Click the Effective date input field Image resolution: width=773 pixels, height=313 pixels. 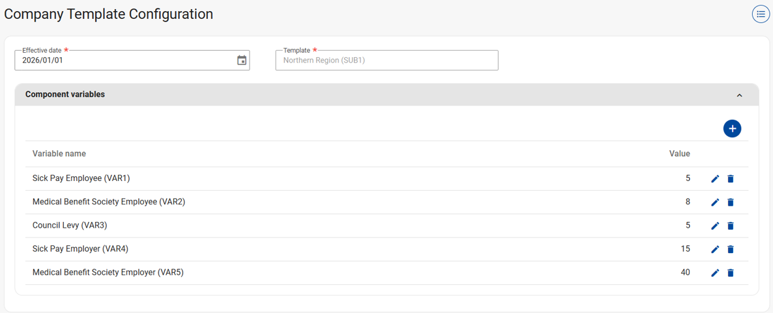pos(124,61)
